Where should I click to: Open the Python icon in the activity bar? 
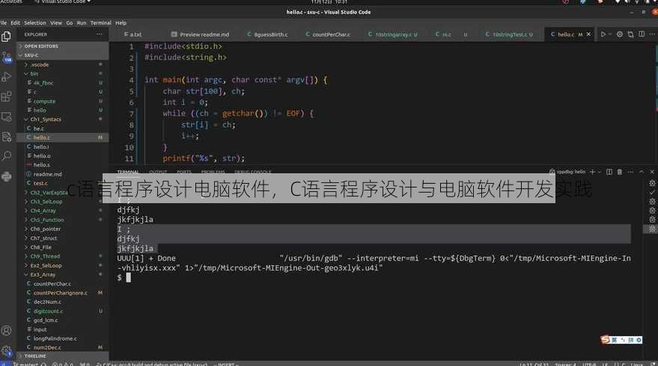click(6, 177)
